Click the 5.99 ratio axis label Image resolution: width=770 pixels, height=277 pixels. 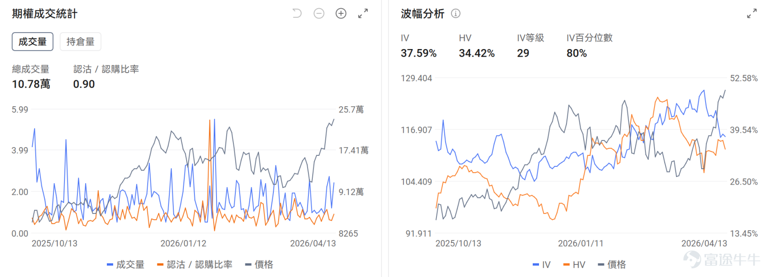point(20,110)
